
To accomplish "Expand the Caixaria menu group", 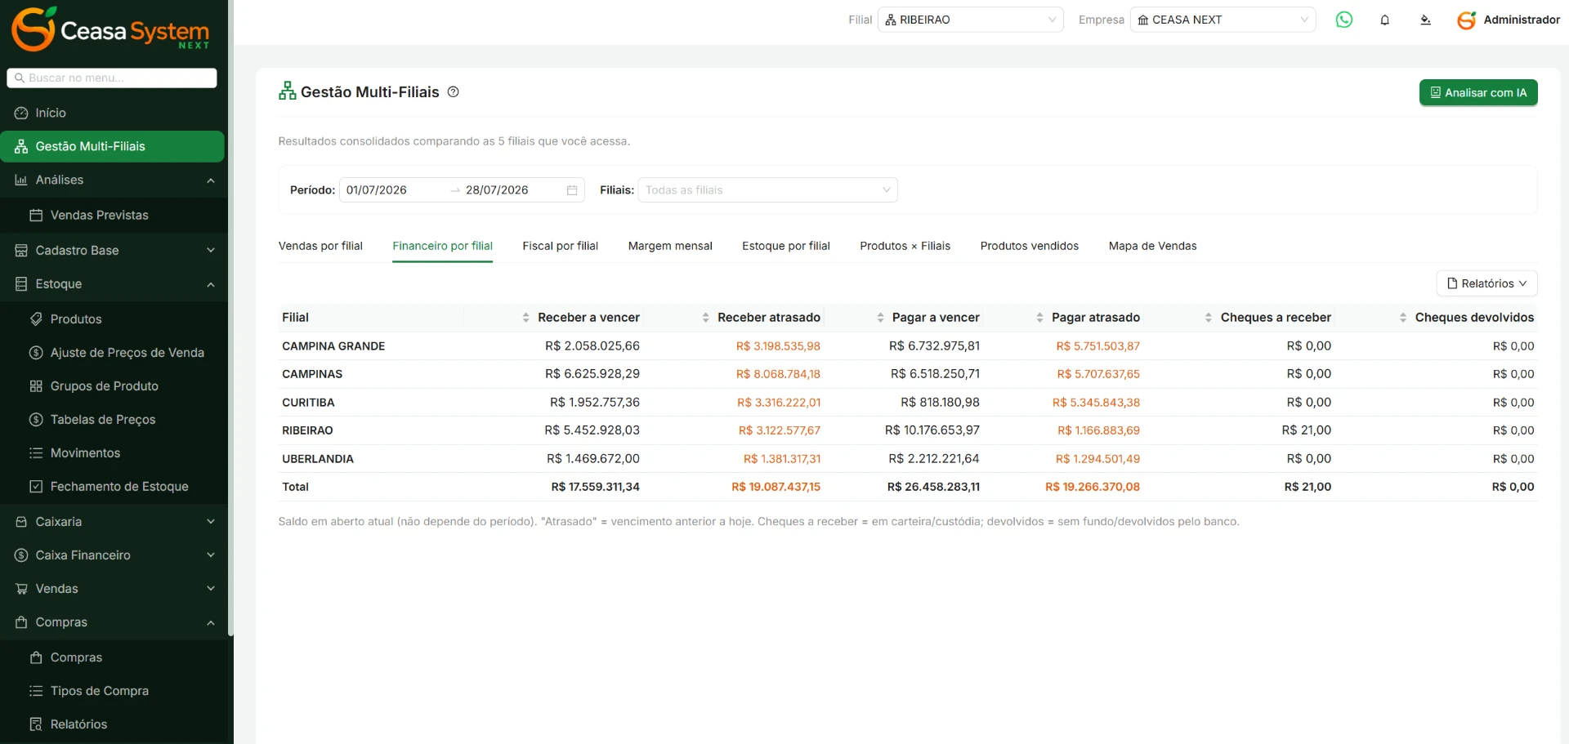I will tap(113, 521).
